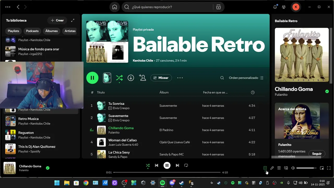This screenshot has width=334, height=188.
Task: Sort by Álbum column header
Action: 164,92
